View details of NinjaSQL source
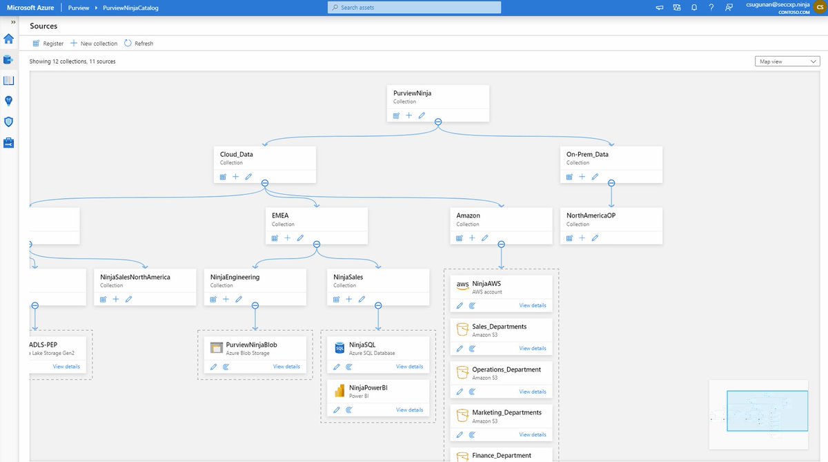Viewport: 828px width, 462px height. point(410,367)
